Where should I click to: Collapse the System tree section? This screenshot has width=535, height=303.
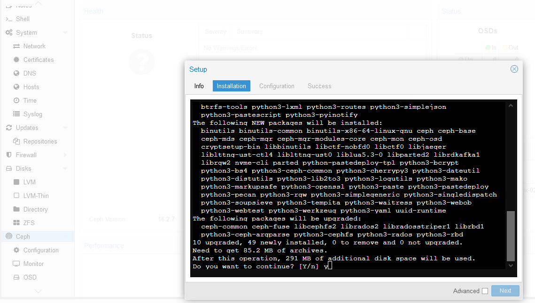point(65,33)
